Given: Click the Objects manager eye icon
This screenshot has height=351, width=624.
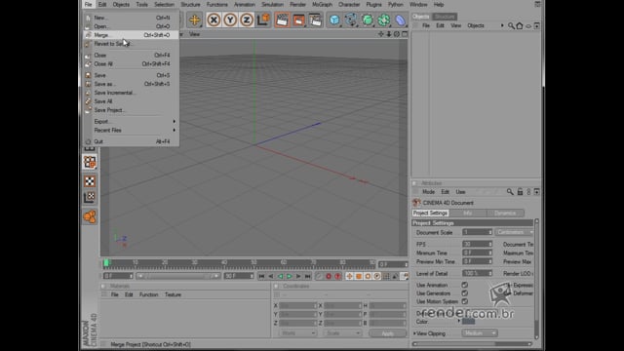Looking at the screenshot, I should tap(528, 26).
